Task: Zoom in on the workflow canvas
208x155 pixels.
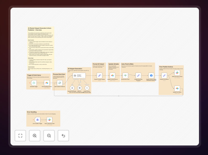Action: 35,136
